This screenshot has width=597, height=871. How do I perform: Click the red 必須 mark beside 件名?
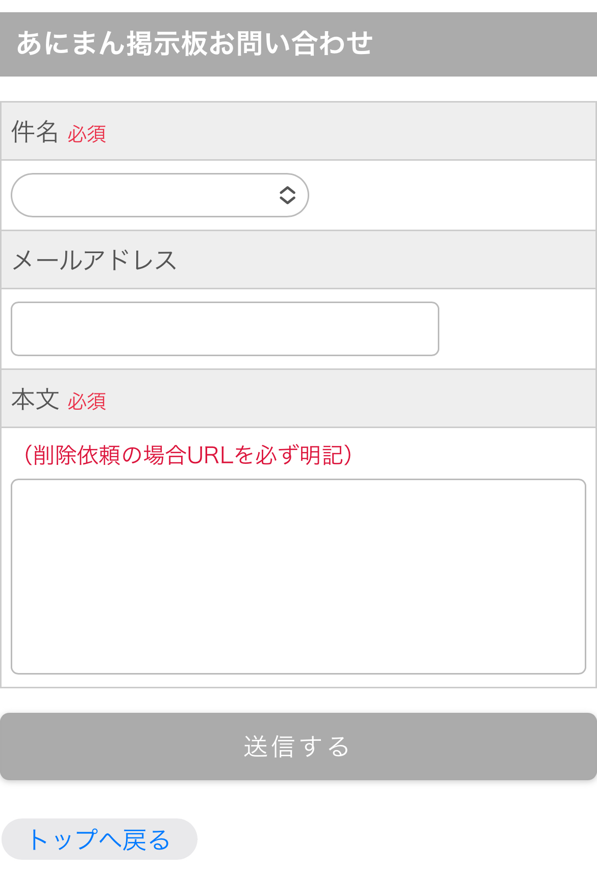coord(87,134)
